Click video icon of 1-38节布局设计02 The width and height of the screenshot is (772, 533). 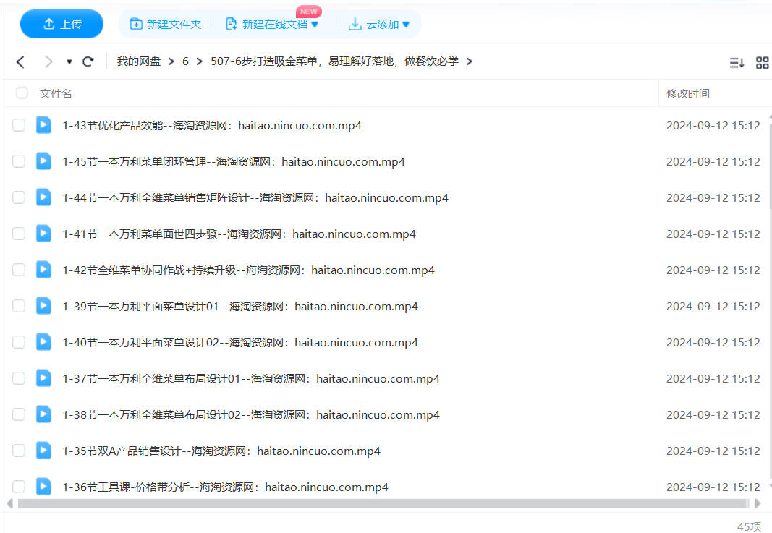(x=43, y=414)
